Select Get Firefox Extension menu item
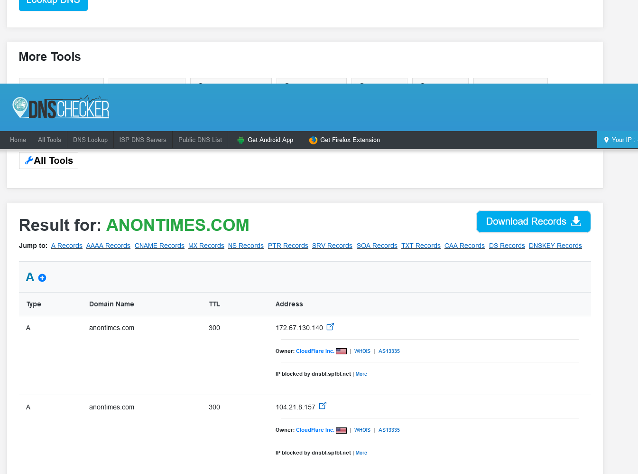This screenshot has width=638, height=474. (344, 140)
